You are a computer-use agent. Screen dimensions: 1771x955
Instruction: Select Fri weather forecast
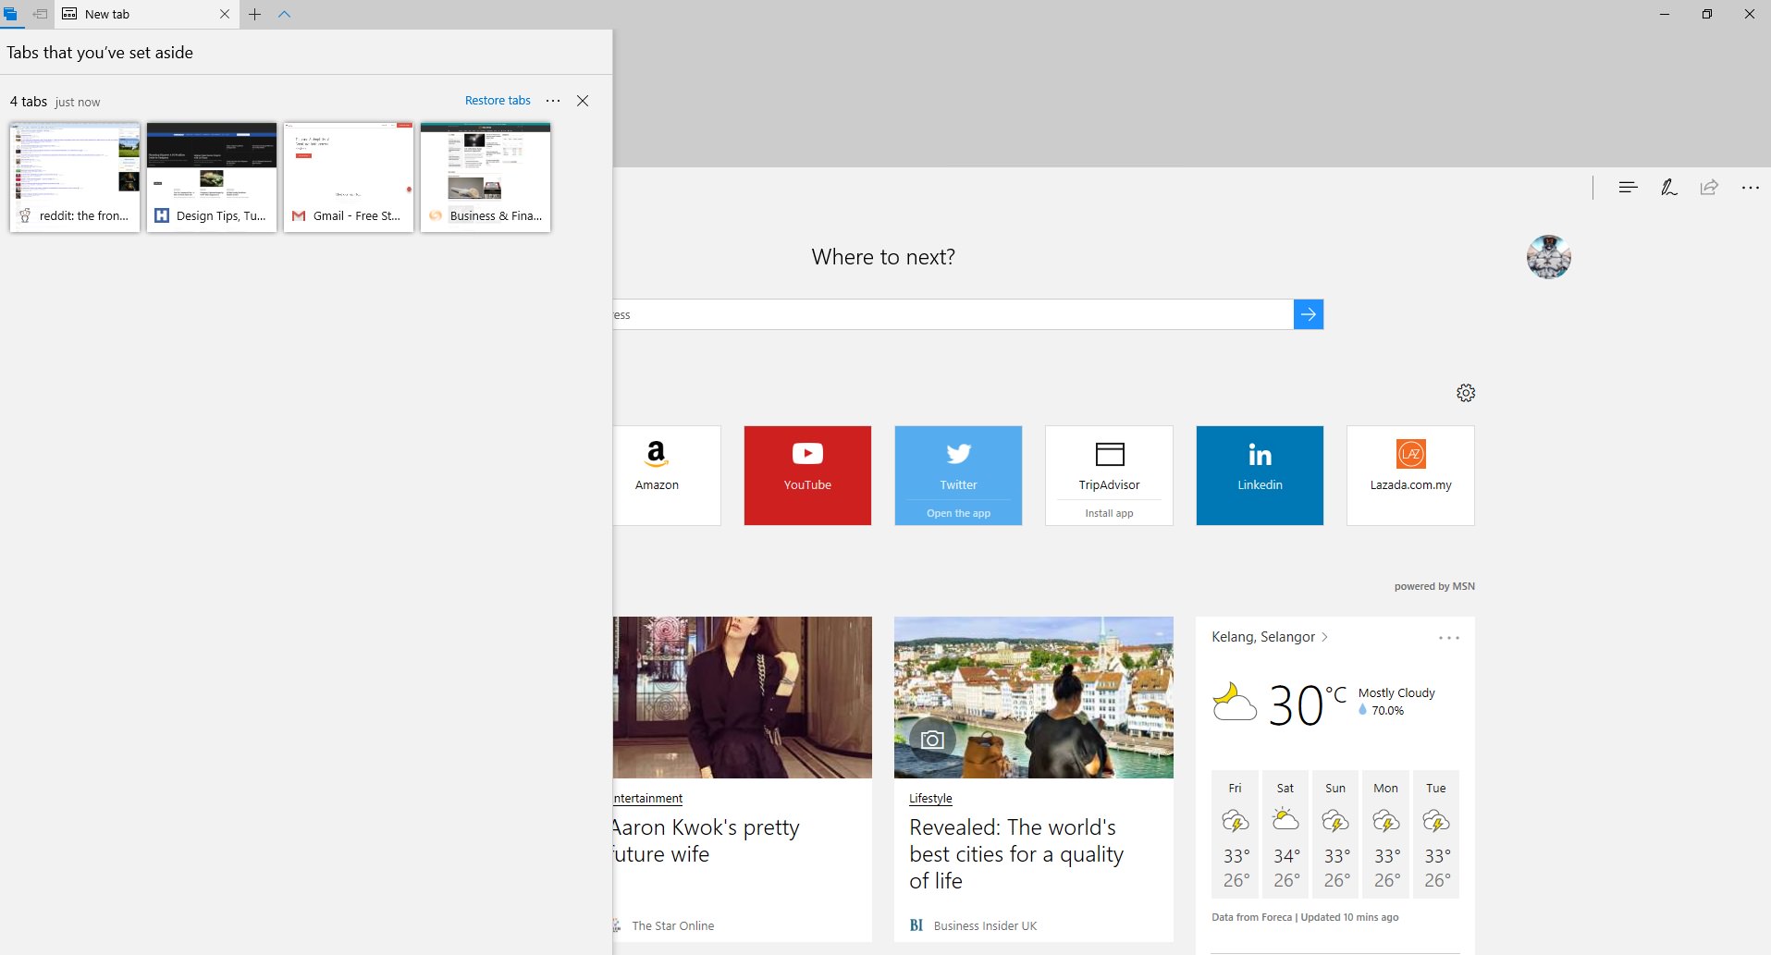1236,834
